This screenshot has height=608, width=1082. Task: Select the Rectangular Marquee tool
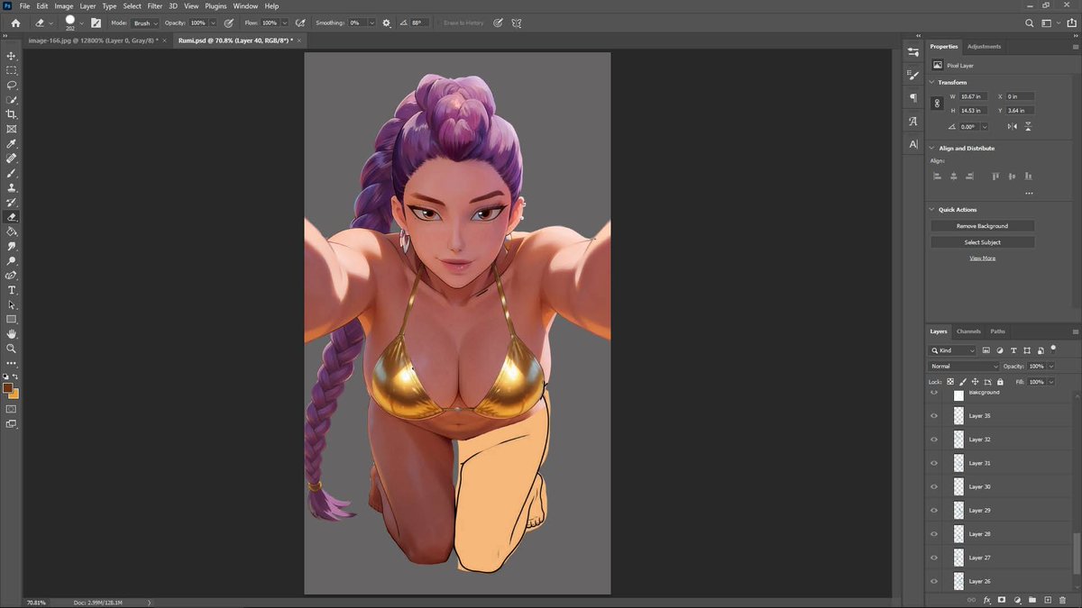point(12,70)
